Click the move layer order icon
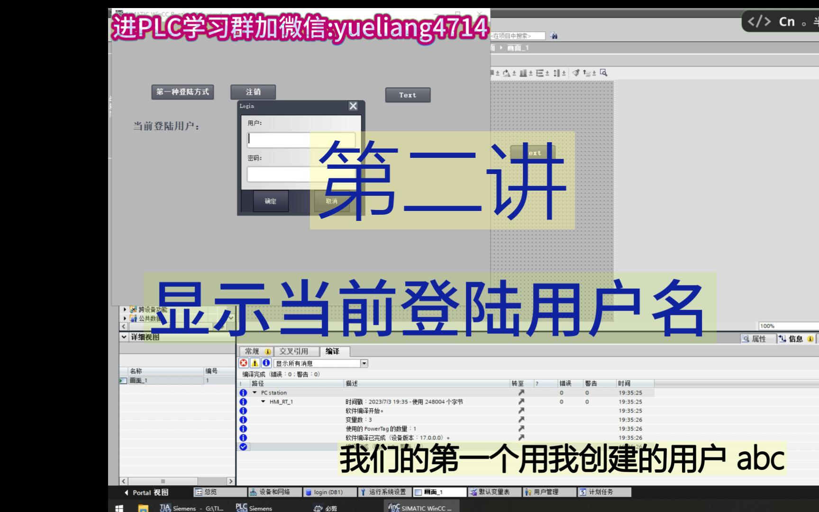 587,73
